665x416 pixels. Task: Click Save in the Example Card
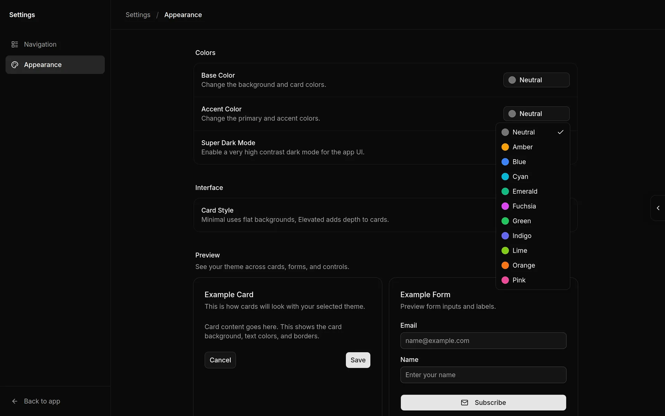click(x=358, y=360)
